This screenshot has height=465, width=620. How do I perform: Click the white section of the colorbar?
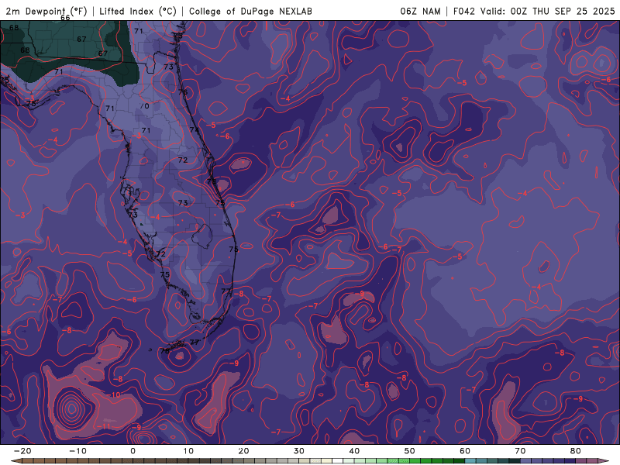point(338,461)
